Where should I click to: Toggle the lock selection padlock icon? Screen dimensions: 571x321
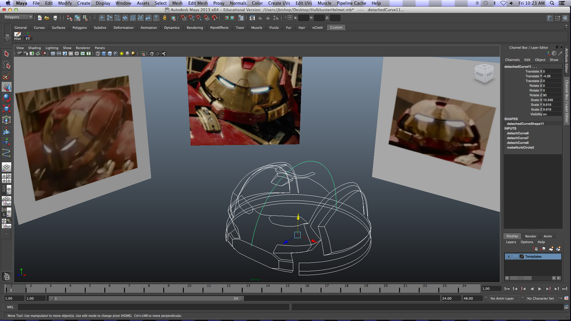pos(165,18)
